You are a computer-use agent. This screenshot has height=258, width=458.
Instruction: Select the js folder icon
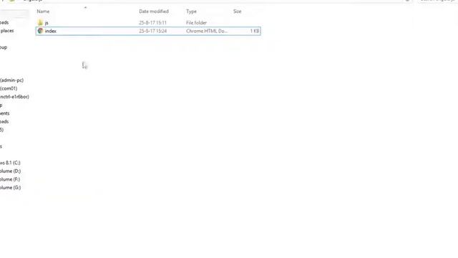tap(40, 22)
